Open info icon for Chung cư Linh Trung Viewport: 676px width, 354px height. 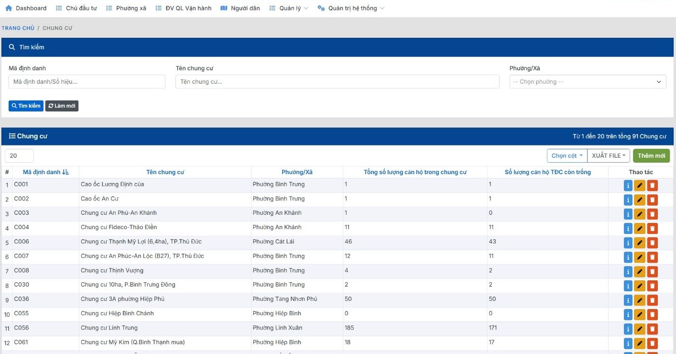point(628,329)
